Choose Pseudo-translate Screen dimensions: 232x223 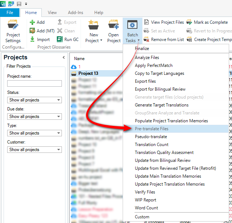coord(176,137)
